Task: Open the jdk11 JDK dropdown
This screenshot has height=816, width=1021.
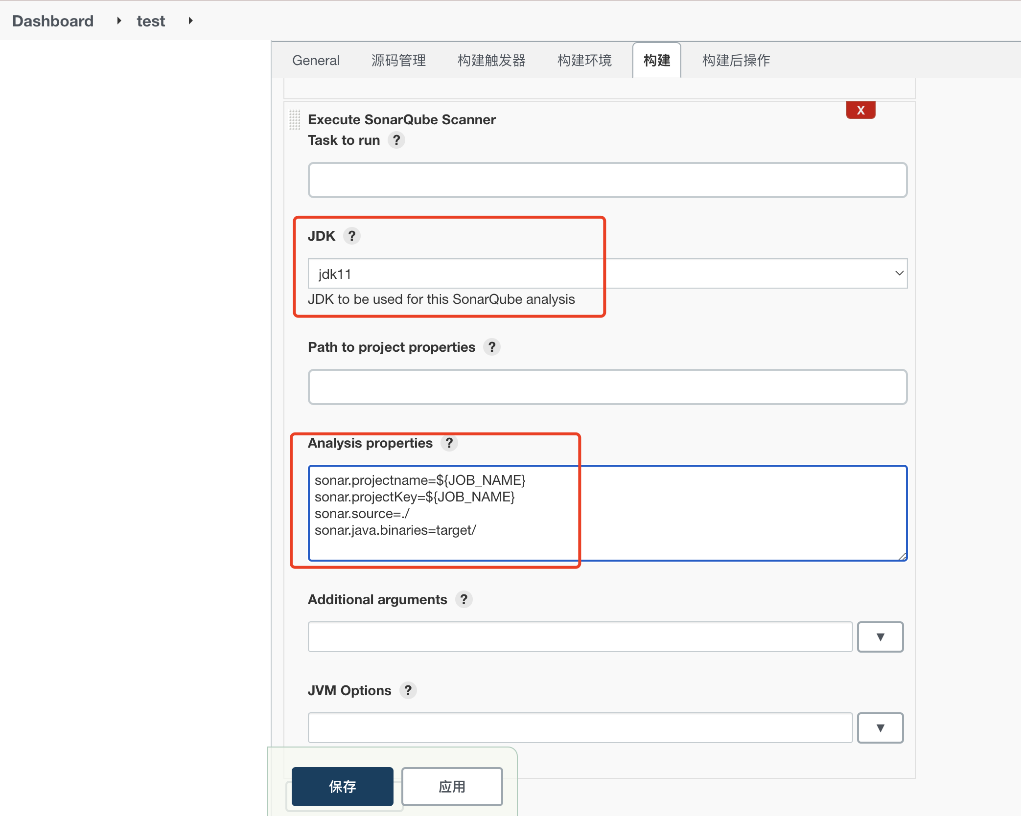Action: (x=607, y=273)
